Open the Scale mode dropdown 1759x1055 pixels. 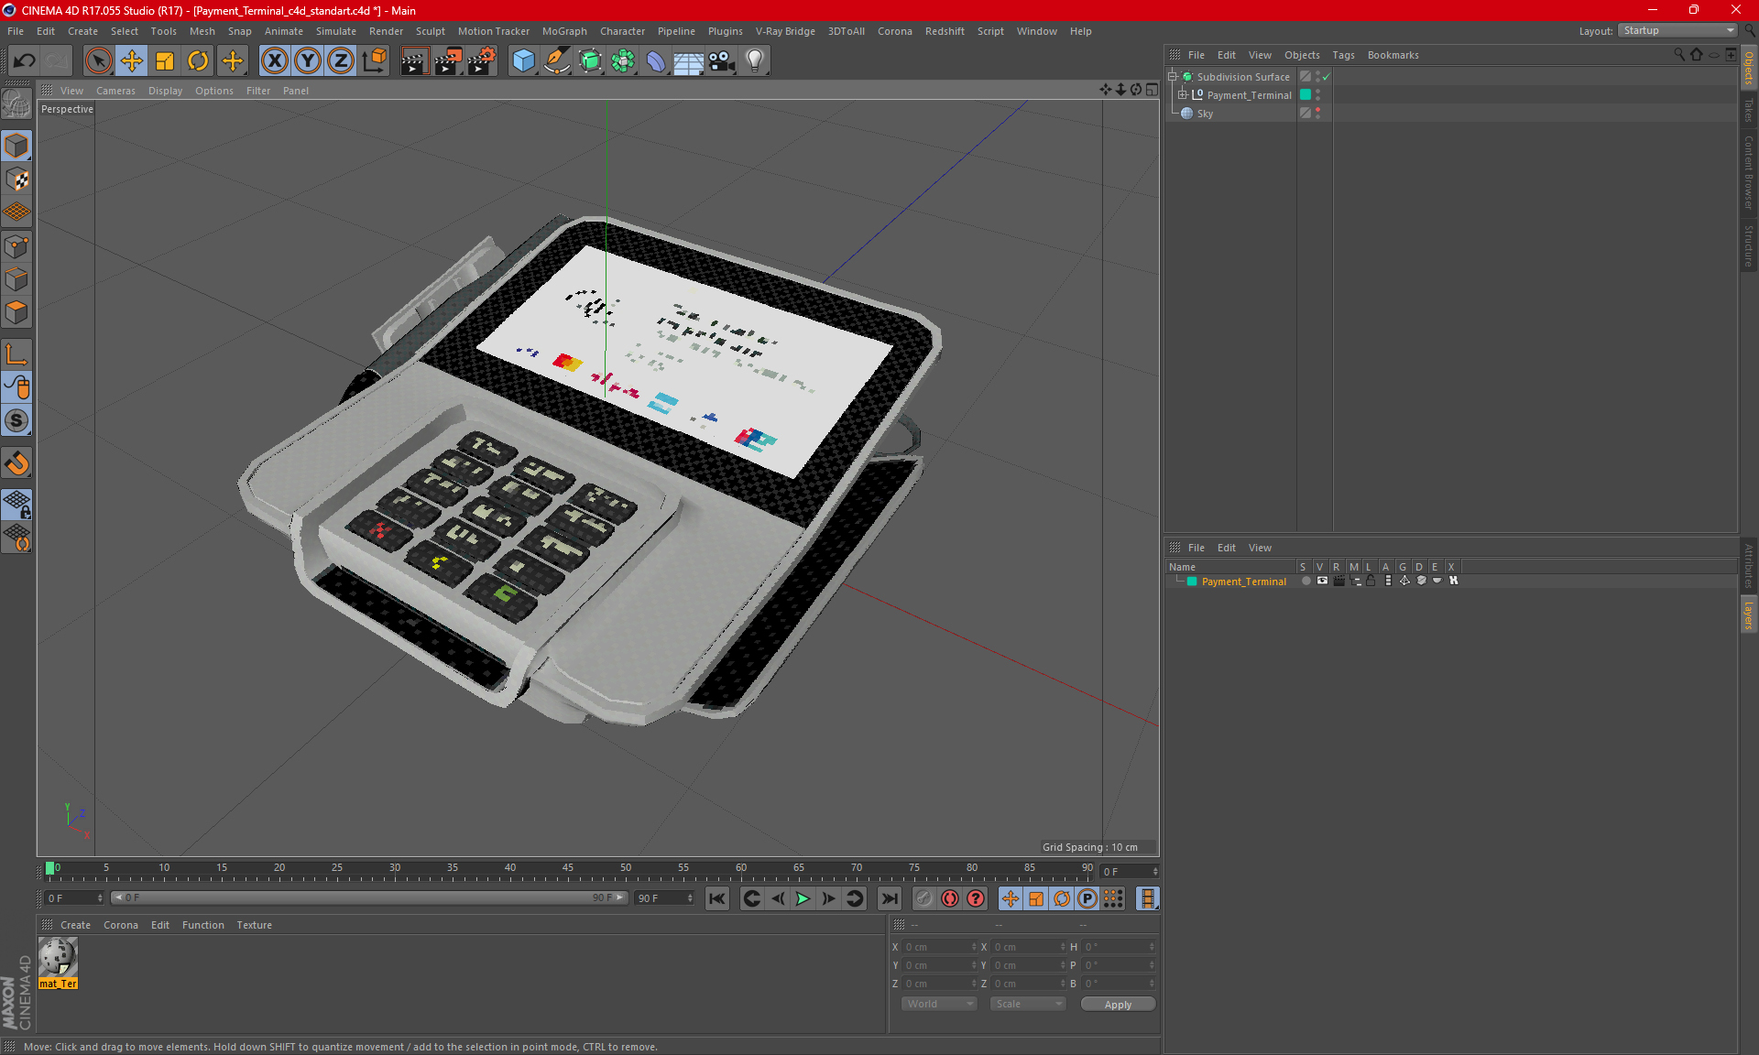click(x=1028, y=1004)
